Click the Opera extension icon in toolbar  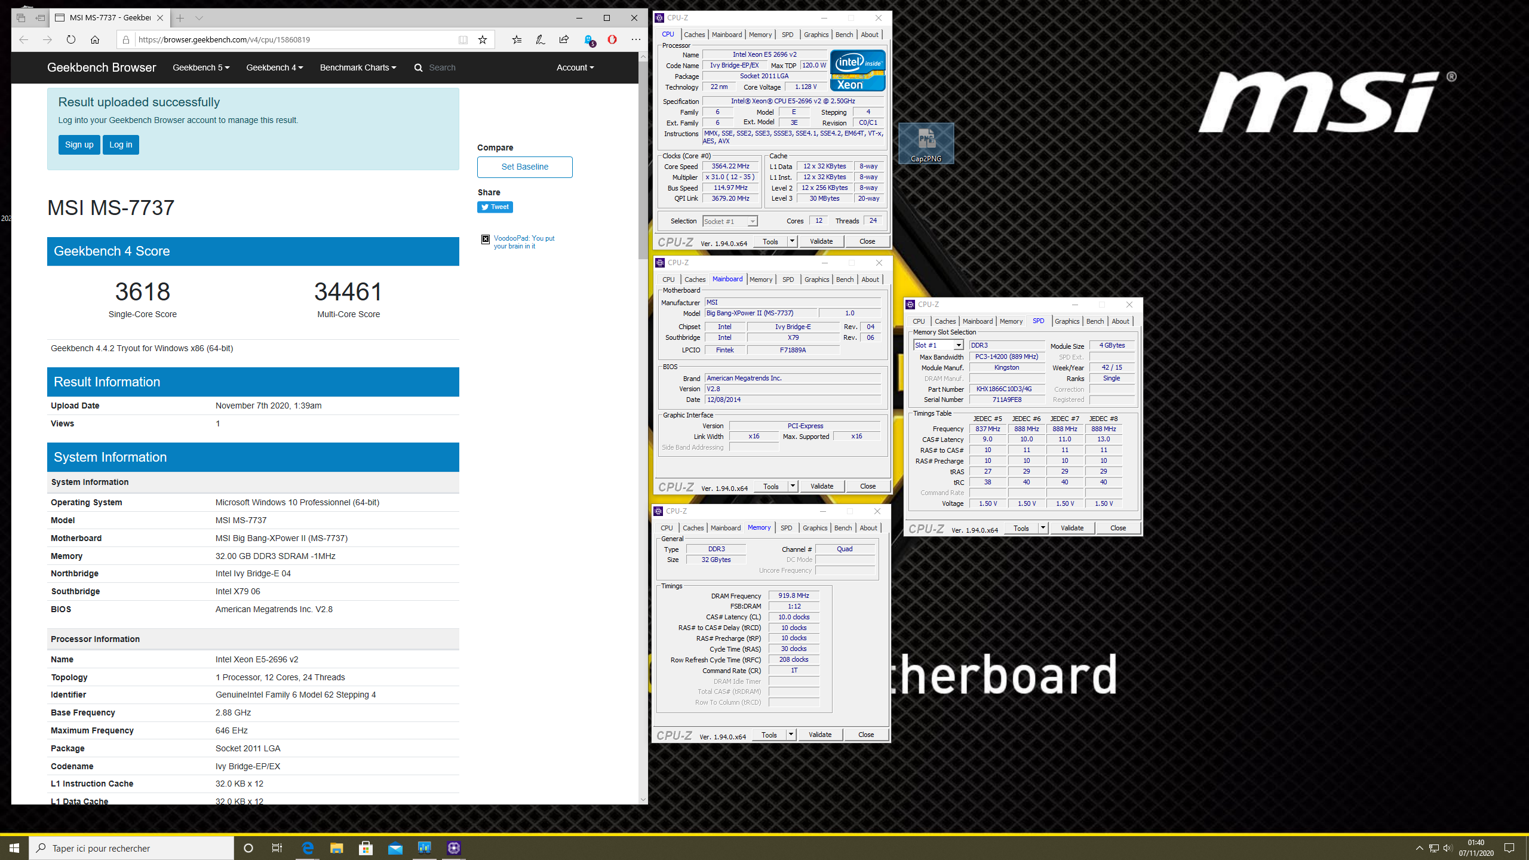coord(612,39)
